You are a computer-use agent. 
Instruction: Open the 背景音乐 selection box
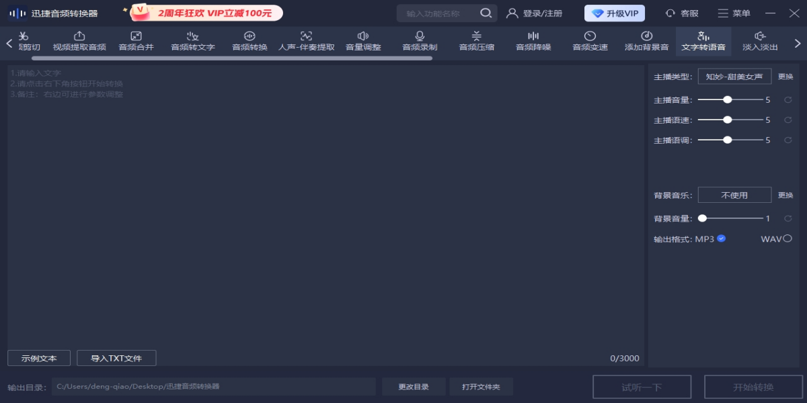click(734, 195)
